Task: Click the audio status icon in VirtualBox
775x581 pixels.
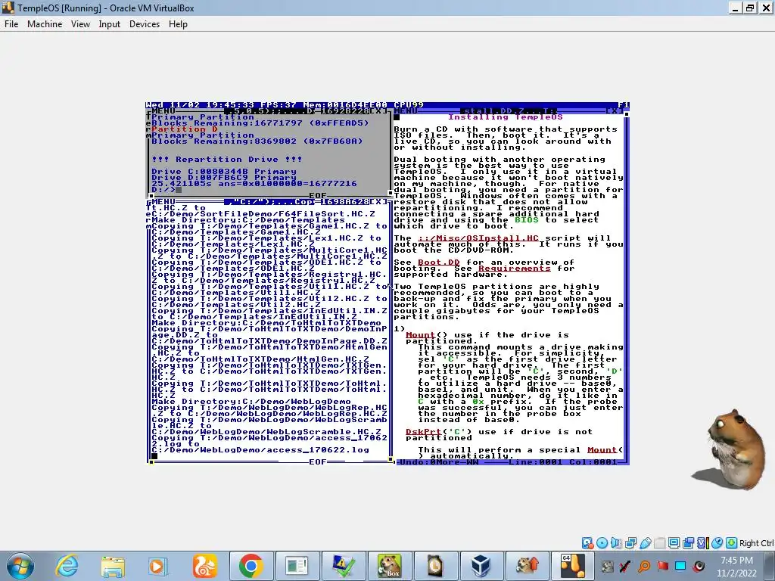Action: tap(616, 543)
